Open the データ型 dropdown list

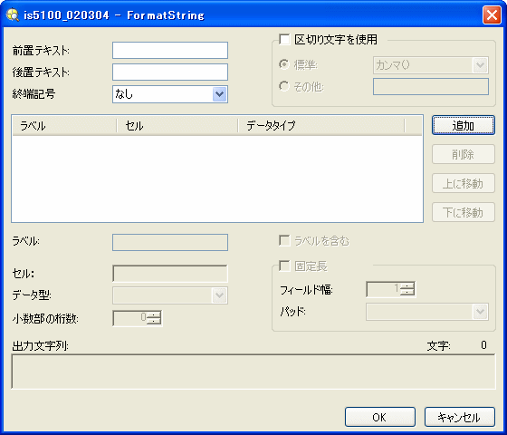pyautogui.click(x=170, y=295)
